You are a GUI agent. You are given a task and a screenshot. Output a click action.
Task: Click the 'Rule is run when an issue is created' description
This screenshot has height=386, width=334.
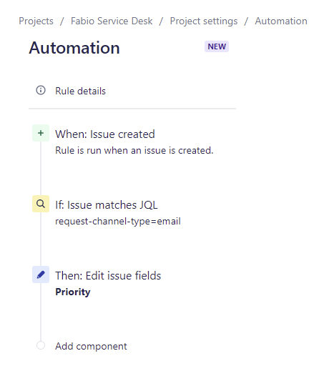134,150
